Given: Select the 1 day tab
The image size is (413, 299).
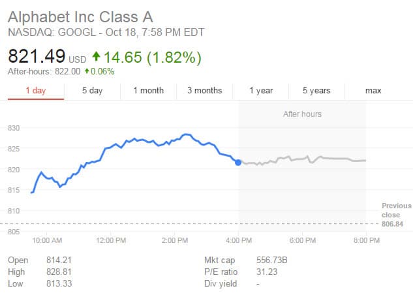Looking at the screenshot, I should [36, 91].
